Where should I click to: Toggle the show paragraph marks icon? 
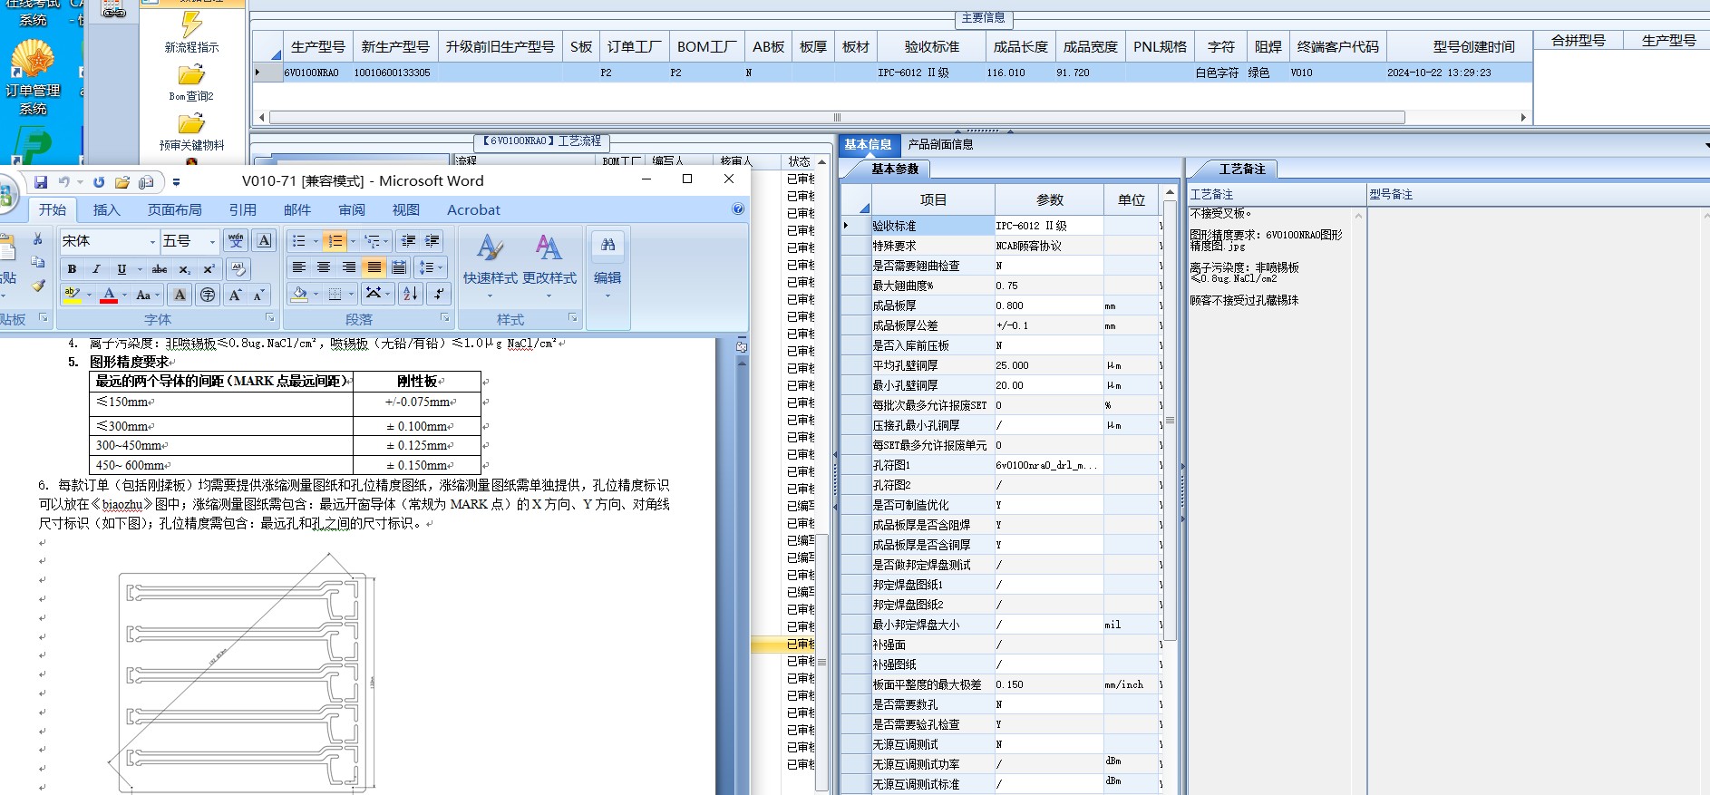point(438,294)
